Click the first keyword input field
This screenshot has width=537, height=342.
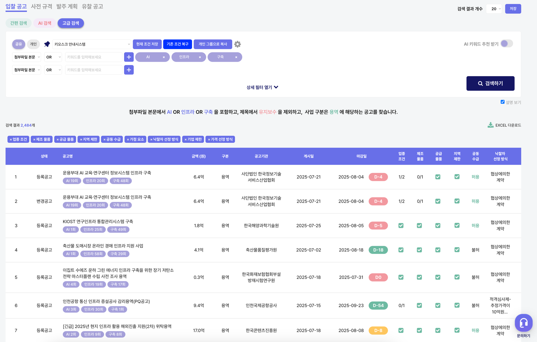tap(93, 57)
